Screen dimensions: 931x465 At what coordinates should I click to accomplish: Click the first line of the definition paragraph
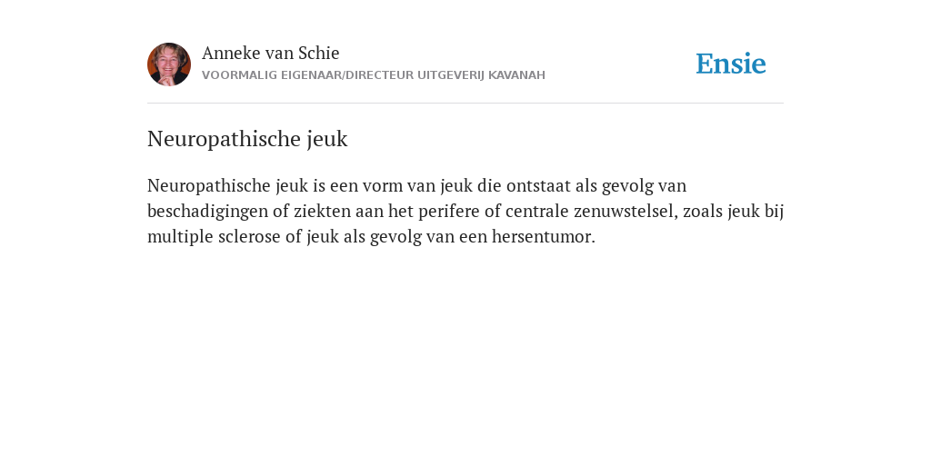(416, 185)
